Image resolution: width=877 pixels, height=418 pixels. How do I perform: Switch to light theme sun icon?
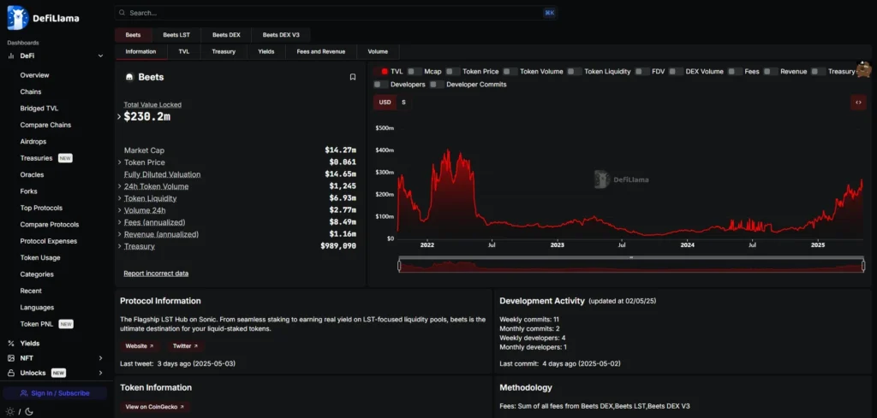10,412
